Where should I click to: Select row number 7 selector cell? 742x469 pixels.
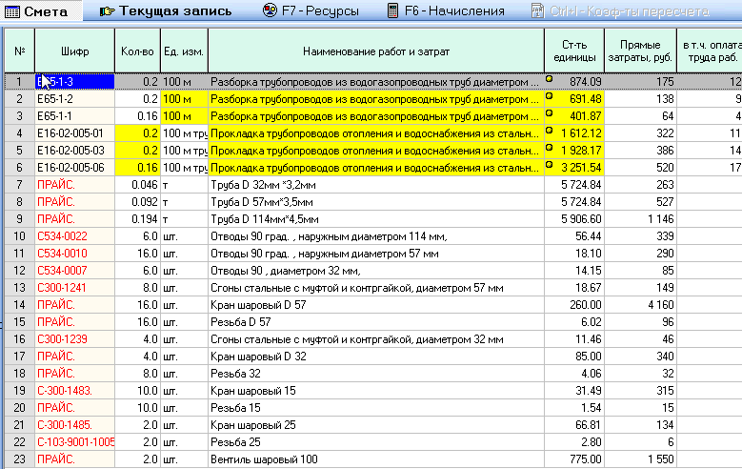pos(19,185)
